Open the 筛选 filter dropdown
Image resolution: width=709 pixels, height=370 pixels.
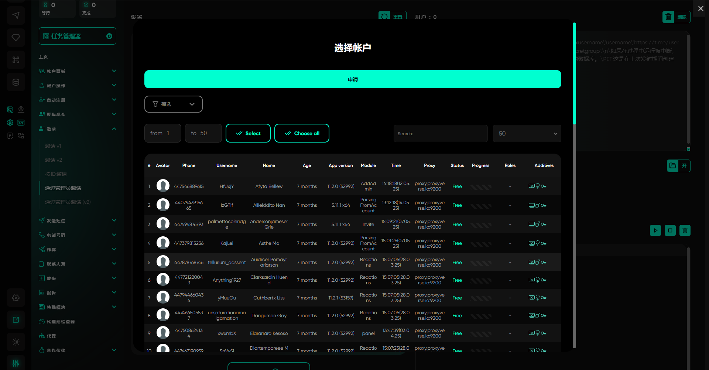coord(173,104)
